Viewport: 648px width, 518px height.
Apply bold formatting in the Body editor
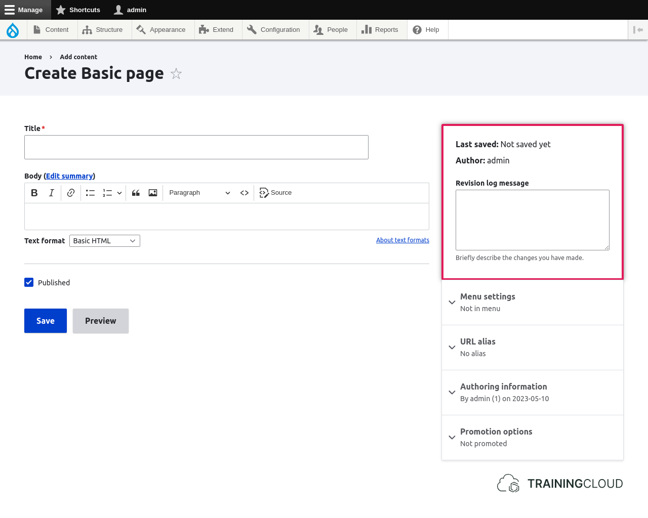click(34, 193)
